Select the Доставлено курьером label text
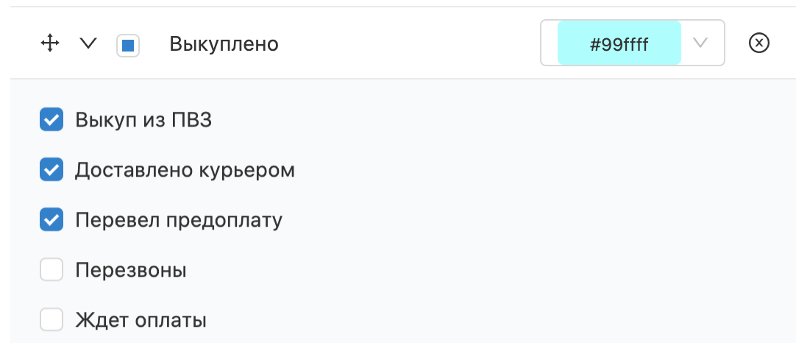Screen dimensions: 796x343 pyautogui.click(x=185, y=170)
